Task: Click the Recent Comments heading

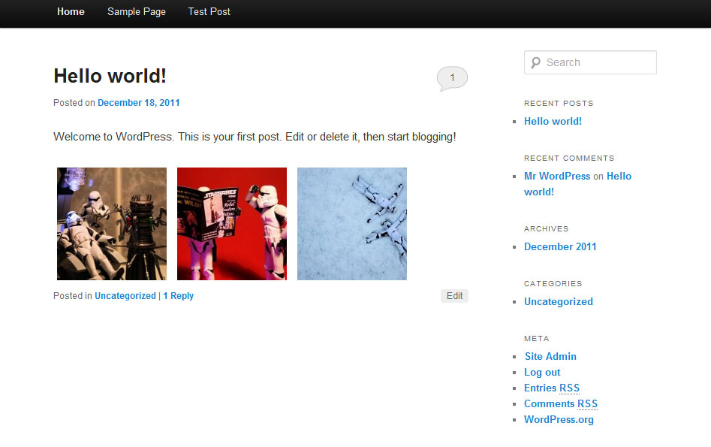Action: (569, 159)
